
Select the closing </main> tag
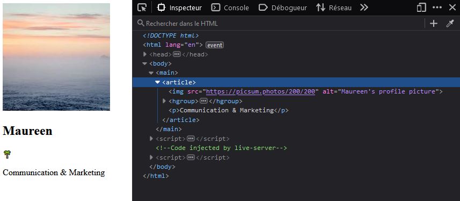(x=169, y=129)
